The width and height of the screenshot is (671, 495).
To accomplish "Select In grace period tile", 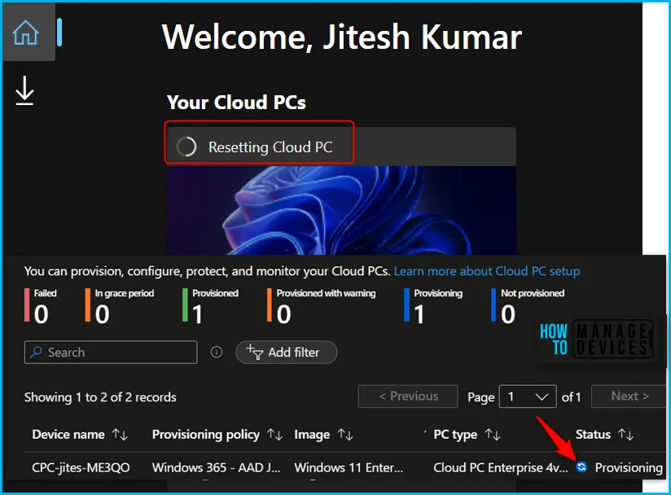I will pyautogui.click(x=120, y=305).
